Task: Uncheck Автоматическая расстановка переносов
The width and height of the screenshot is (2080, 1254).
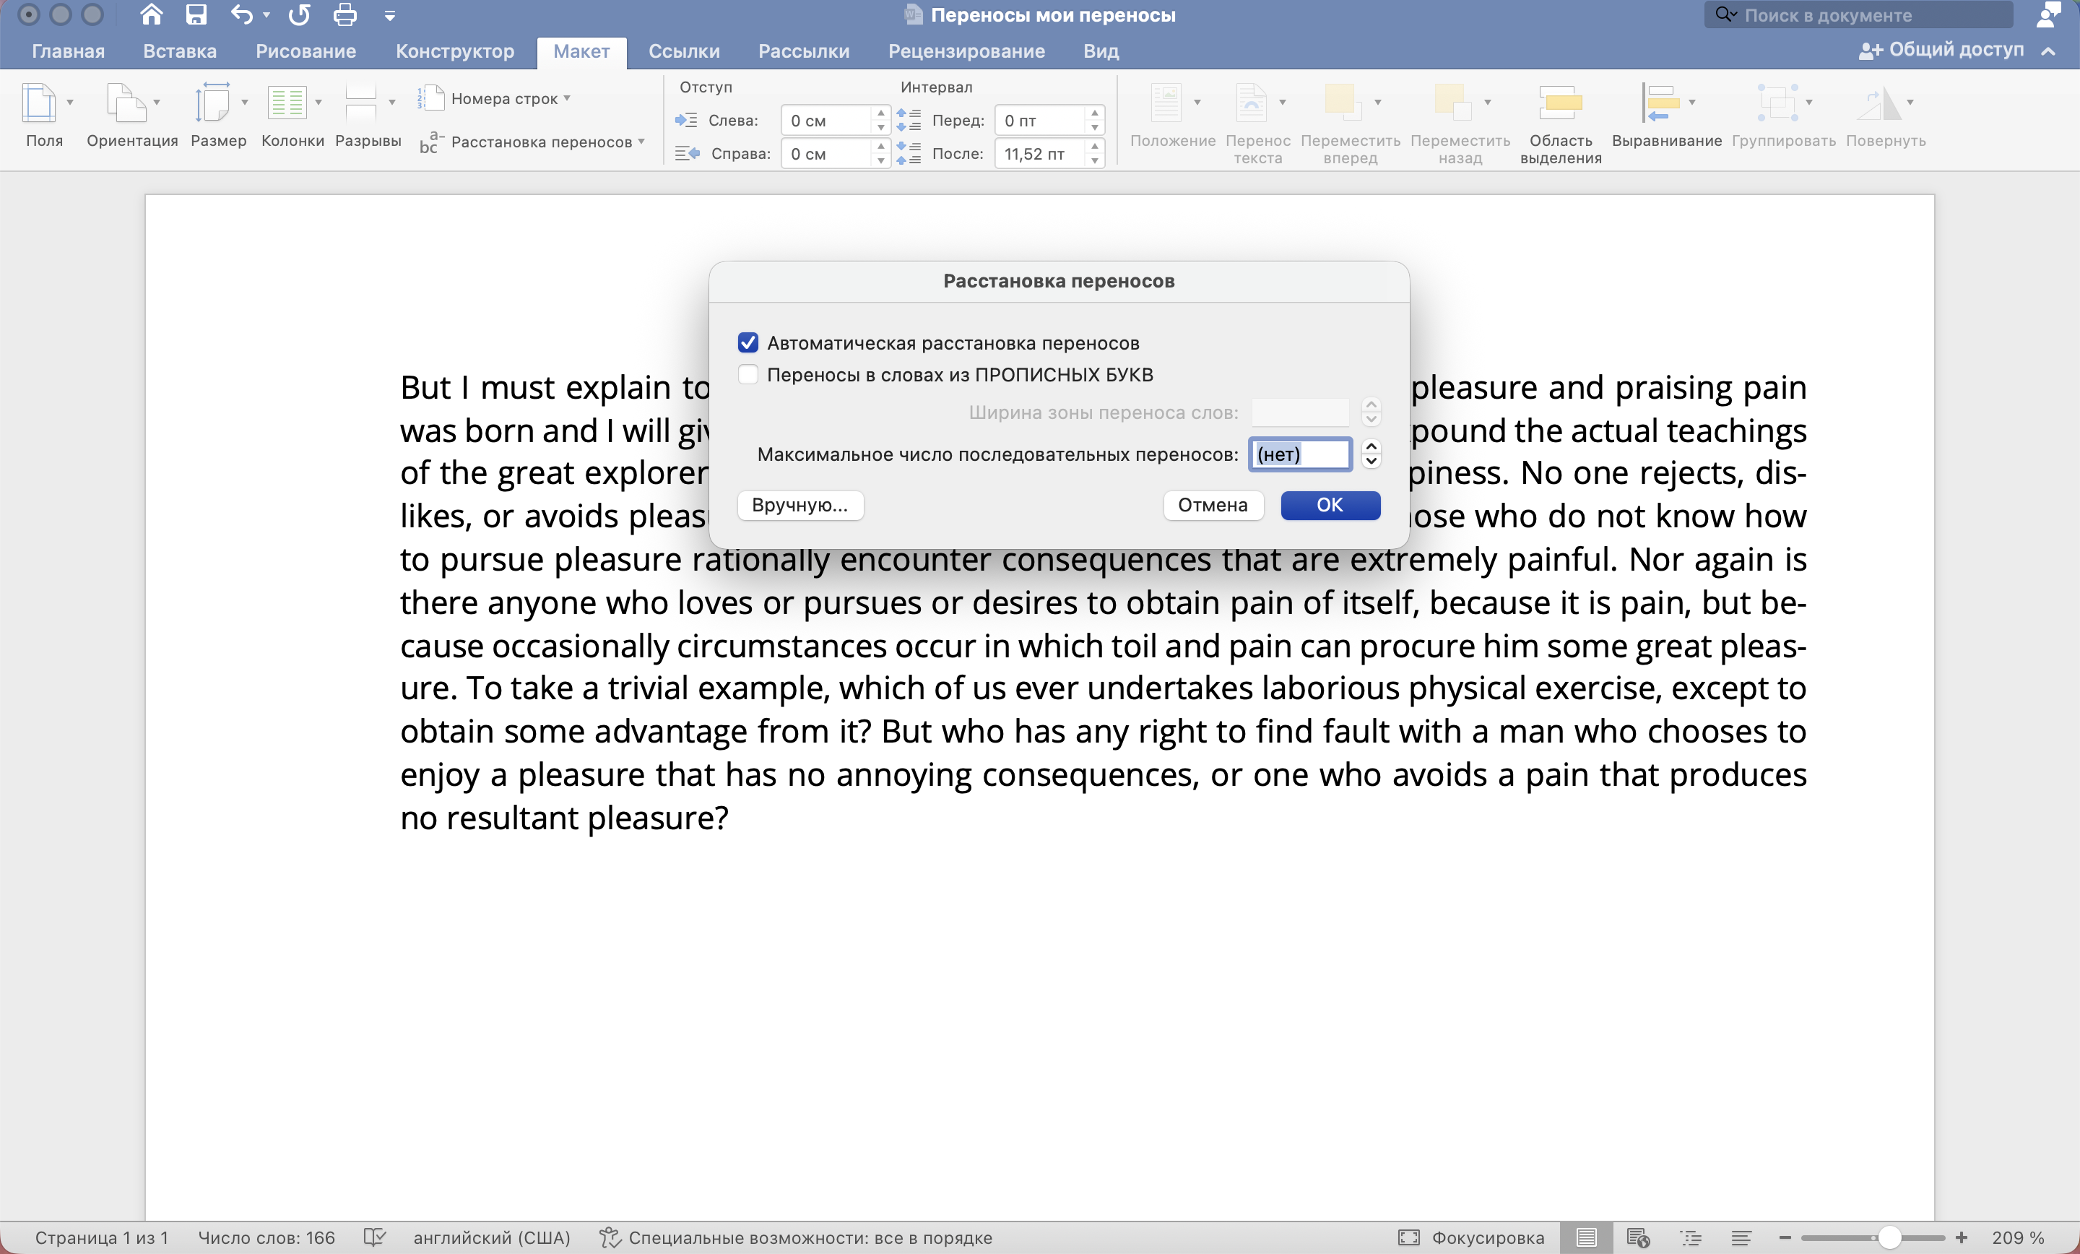Action: tap(748, 342)
